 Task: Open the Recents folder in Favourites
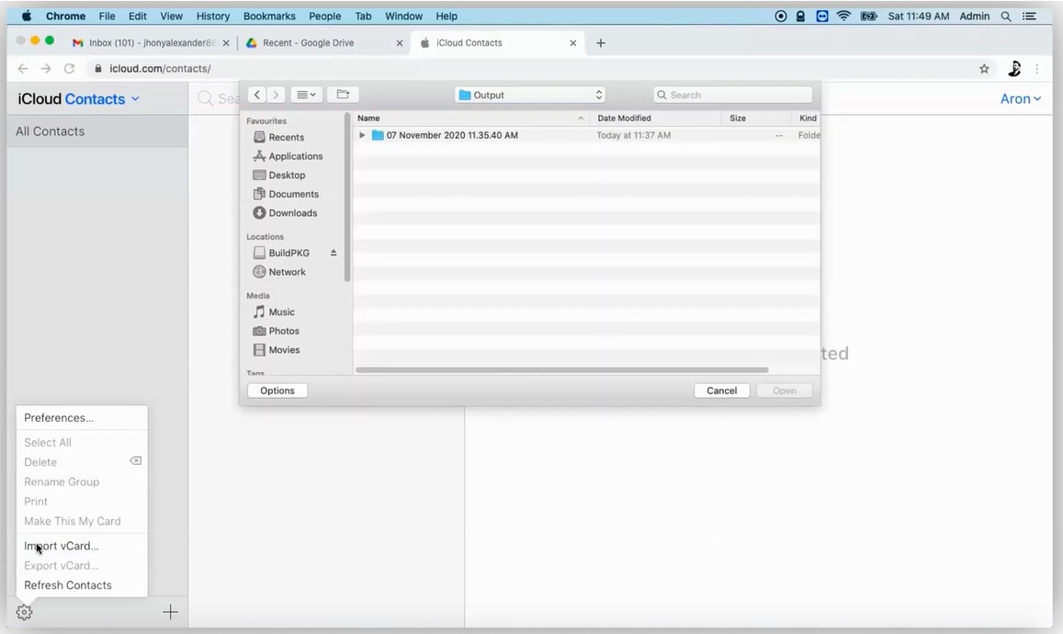[x=286, y=137]
